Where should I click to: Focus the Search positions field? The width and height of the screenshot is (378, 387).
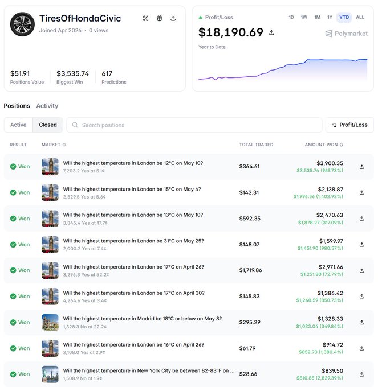pos(194,125)
